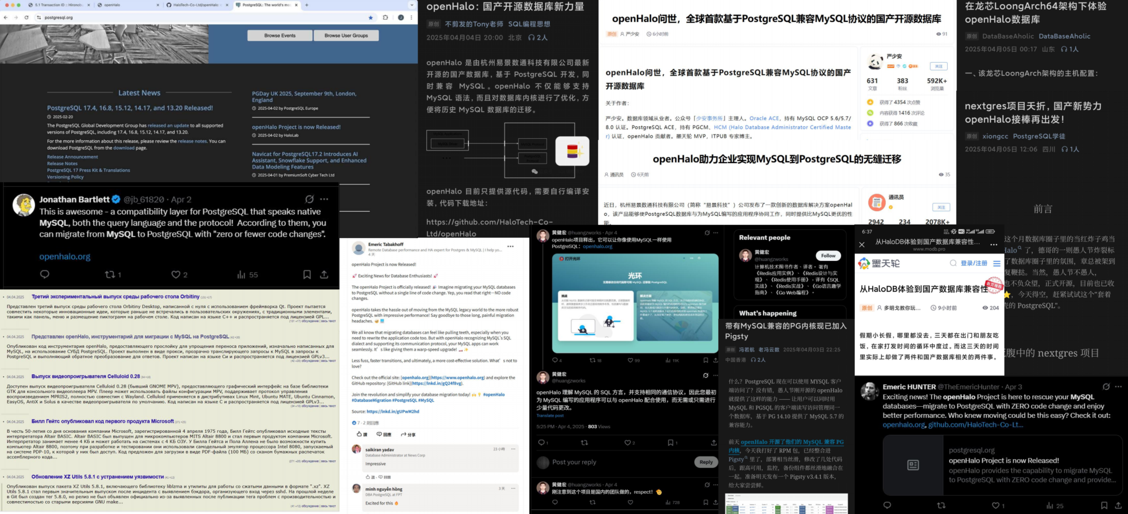This screenshot has width=1128, height=514.
Task: Close the PostgreSQL browser tab
Action: click(x=296, y=5)
